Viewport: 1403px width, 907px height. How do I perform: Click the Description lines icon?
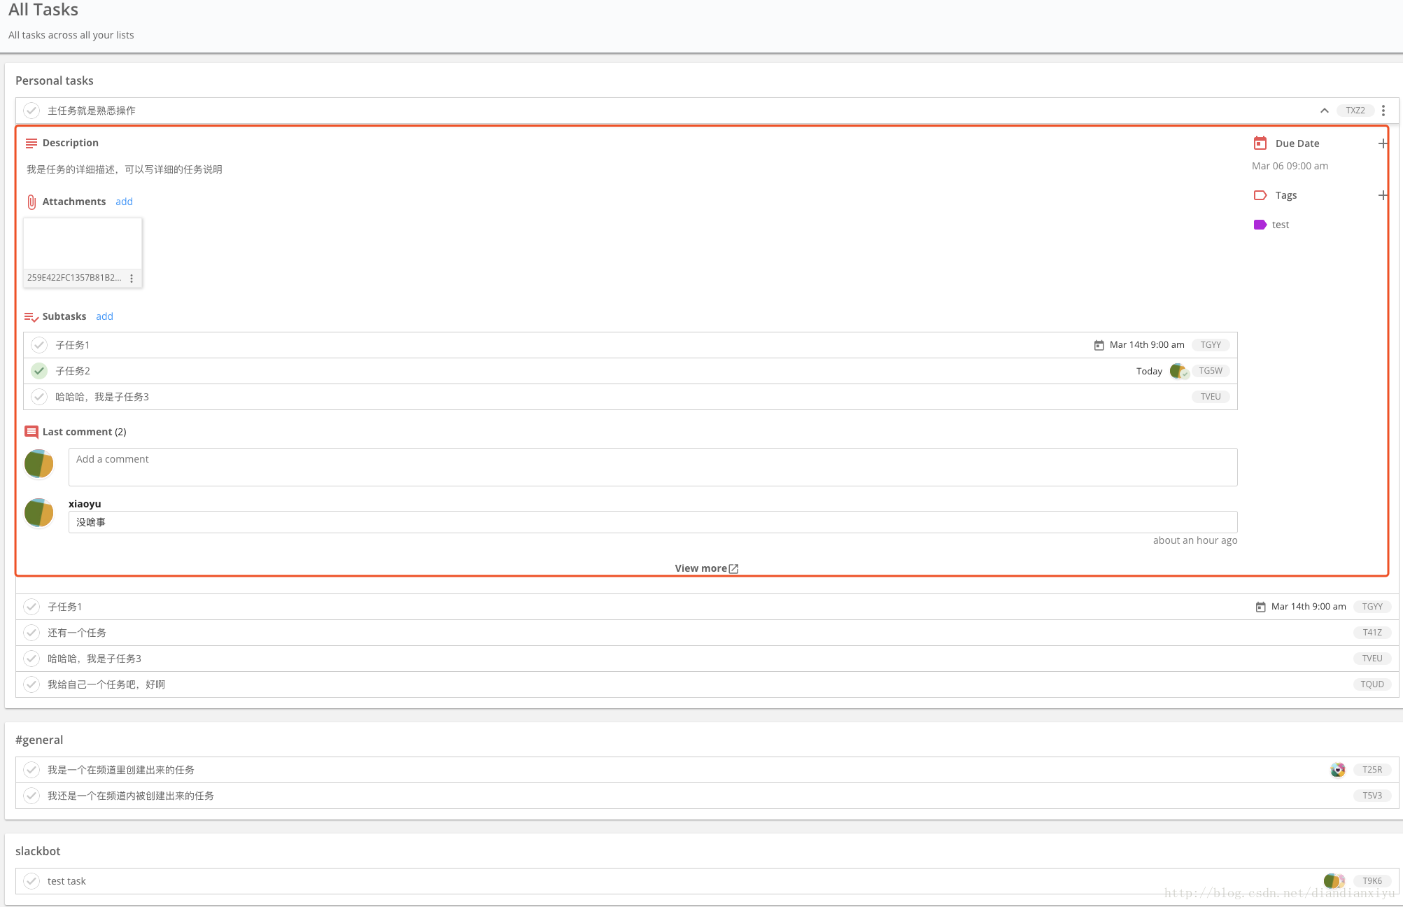(31, 143)
